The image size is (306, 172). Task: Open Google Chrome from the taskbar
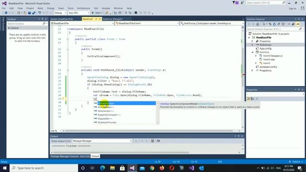(152, 168)
